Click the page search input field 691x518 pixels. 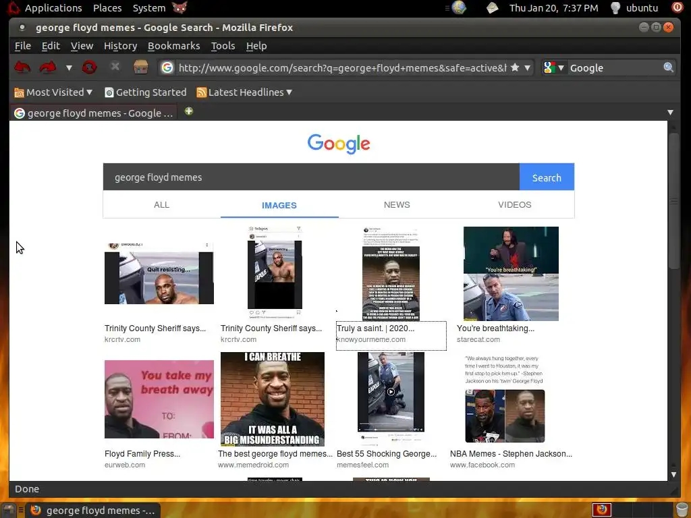[311, 177]
